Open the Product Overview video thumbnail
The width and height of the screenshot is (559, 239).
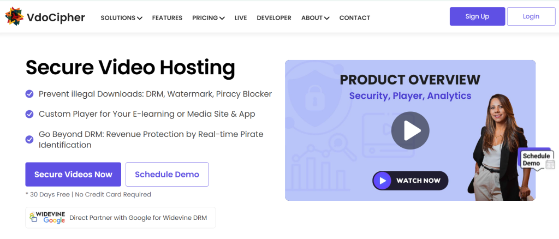pyautogui.click(x=411, y=130)
